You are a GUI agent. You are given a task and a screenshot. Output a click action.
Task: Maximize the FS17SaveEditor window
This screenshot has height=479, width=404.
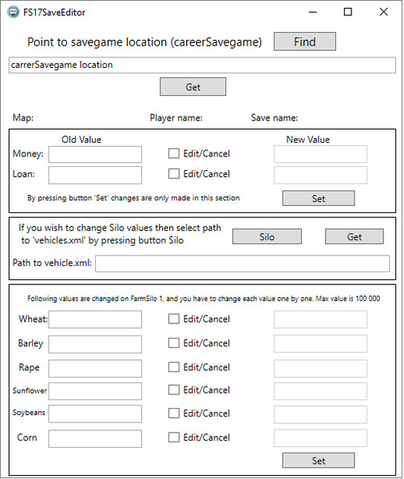coord(348,12)
